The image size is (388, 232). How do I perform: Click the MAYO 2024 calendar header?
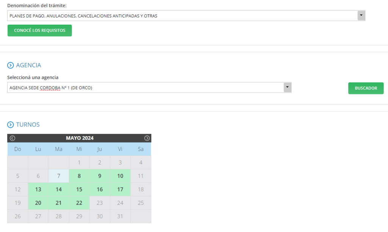tap(80, 138)
